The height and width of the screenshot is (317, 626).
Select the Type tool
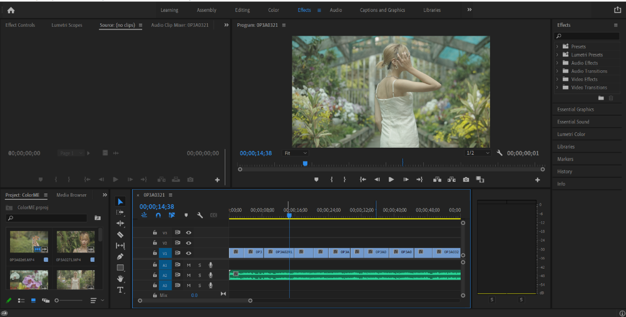click(120, 290)
